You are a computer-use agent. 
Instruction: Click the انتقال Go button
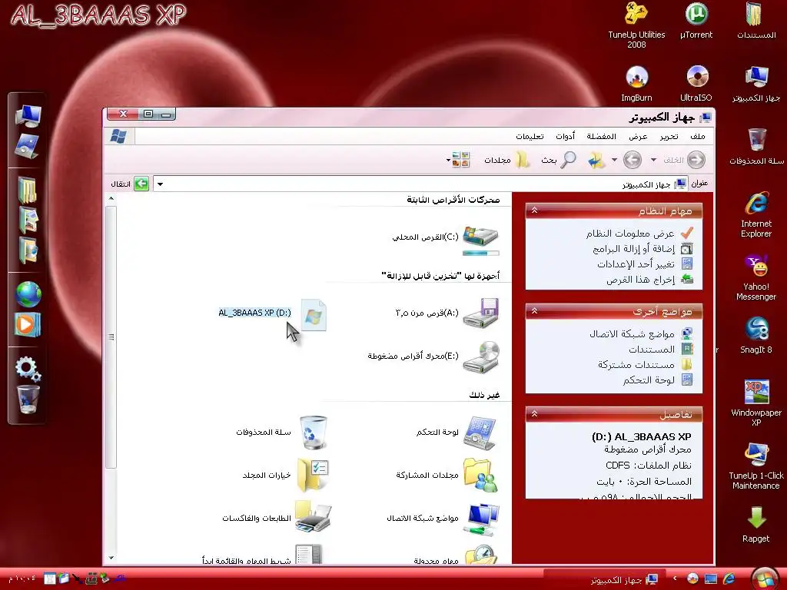point(129,184)
